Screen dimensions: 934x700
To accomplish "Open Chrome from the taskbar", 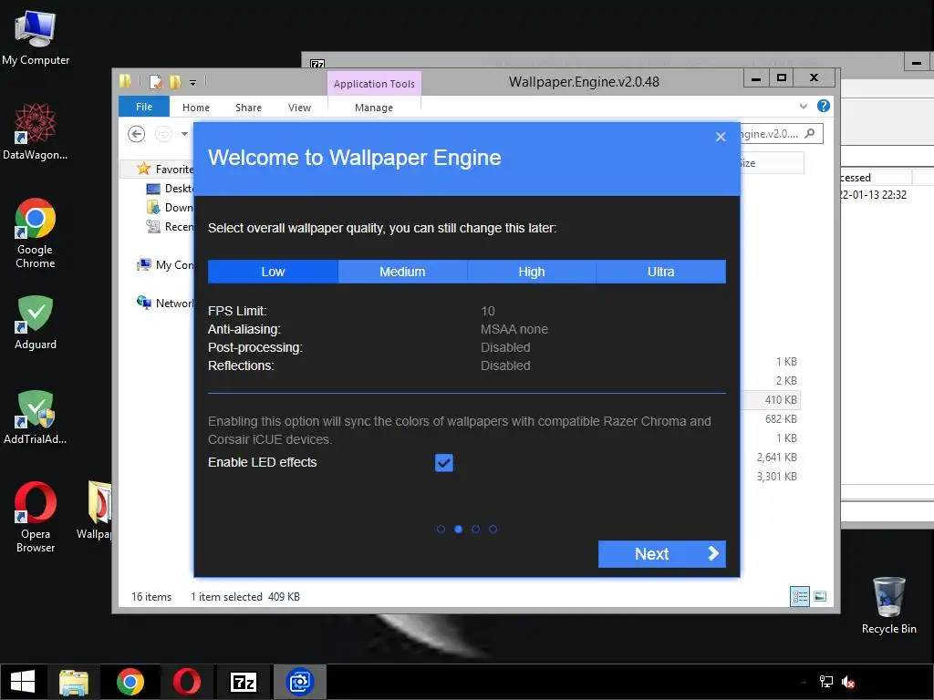I will tap(130, 682).
